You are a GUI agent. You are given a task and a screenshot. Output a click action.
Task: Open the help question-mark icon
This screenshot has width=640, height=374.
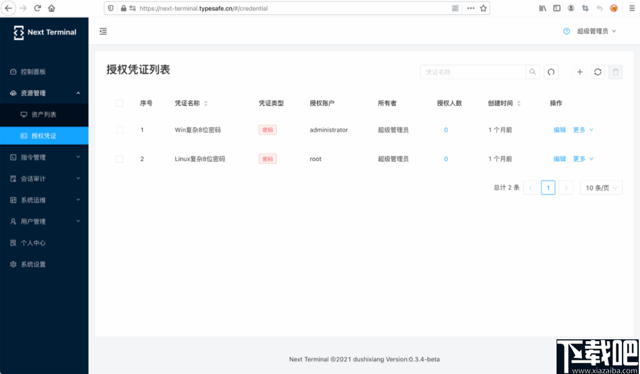tap(567, 31)
